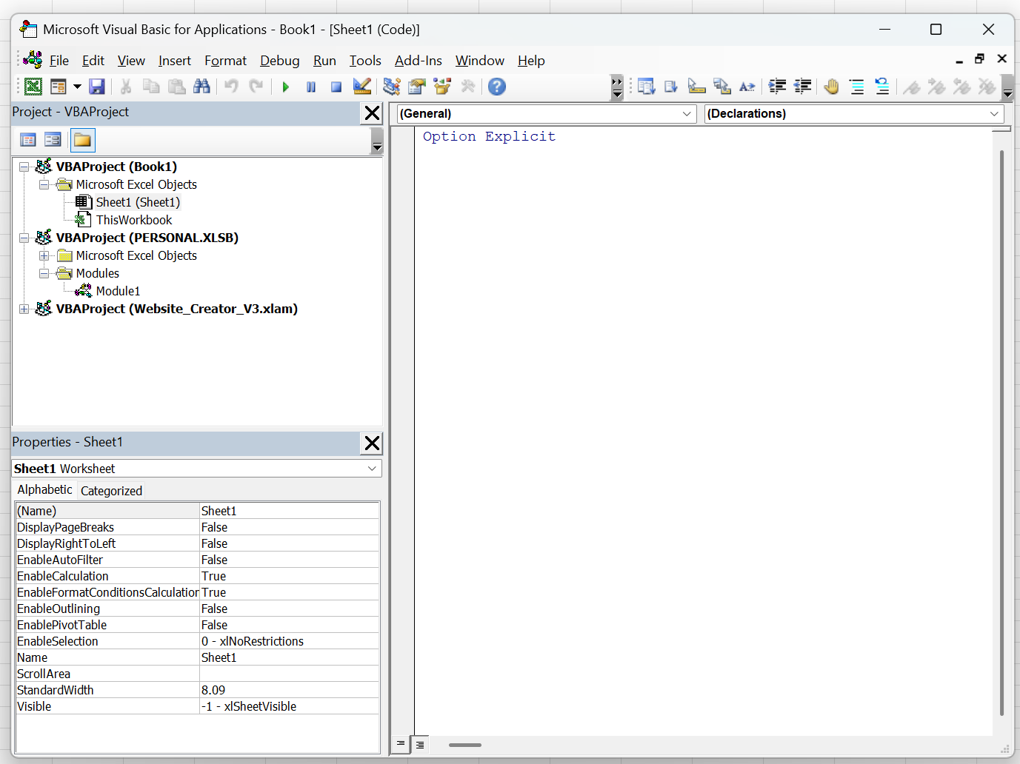Toggle Design Mode icon
Viewport: 1020px width, 764px height.
361,87
